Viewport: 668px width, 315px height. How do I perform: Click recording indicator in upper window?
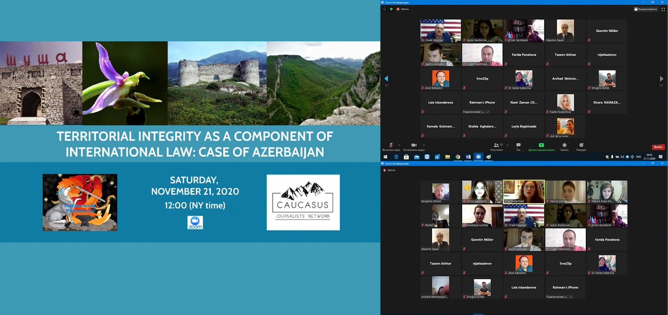pyautogui.click(x=403, y=9)
